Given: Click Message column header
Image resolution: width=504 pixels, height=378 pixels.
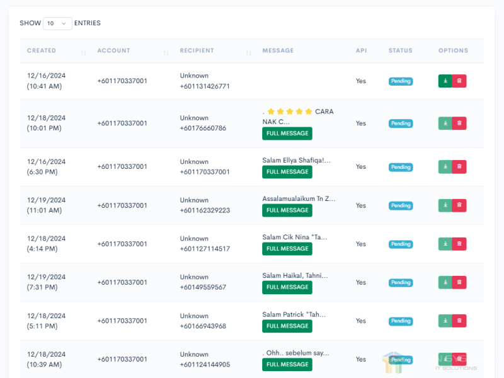Looking at the screenshot, I should (x=278, y=50).
